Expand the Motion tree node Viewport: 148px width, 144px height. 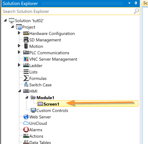pos(19,46)
